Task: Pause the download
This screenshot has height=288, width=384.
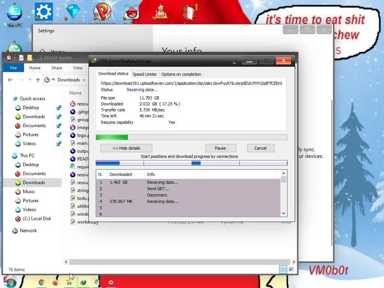Action: click(220, 148)
